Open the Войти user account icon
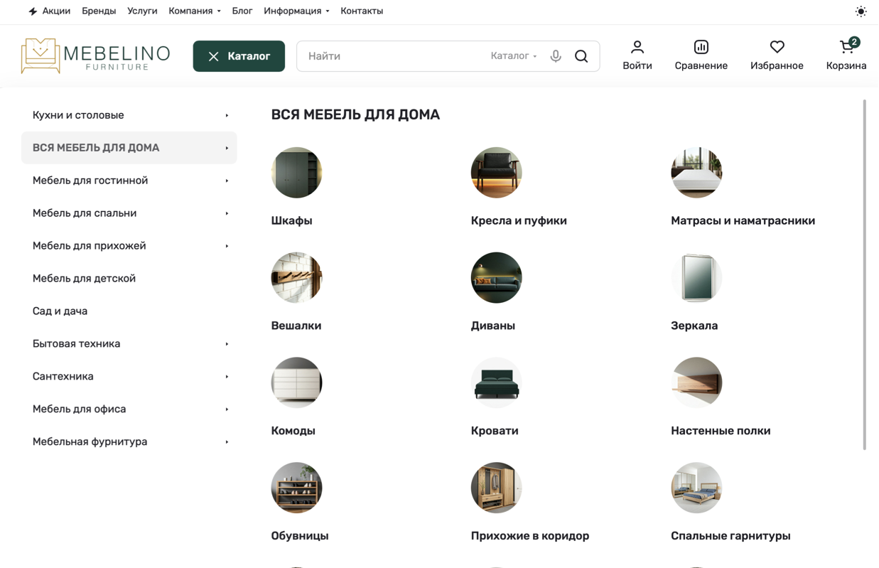Screen dimensions: 879x568 point(637,47)
